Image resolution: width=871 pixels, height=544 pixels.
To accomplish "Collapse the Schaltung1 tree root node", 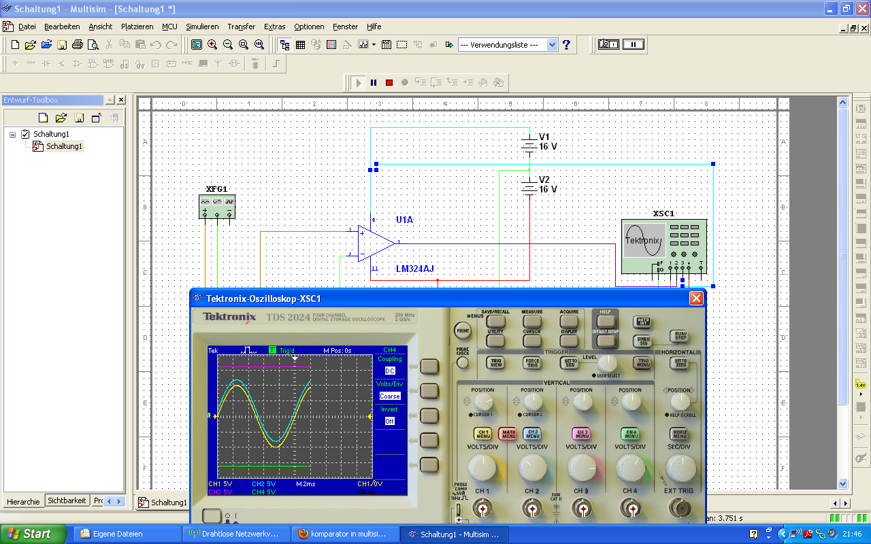I will pyautogui.click(x=12, y=135).
